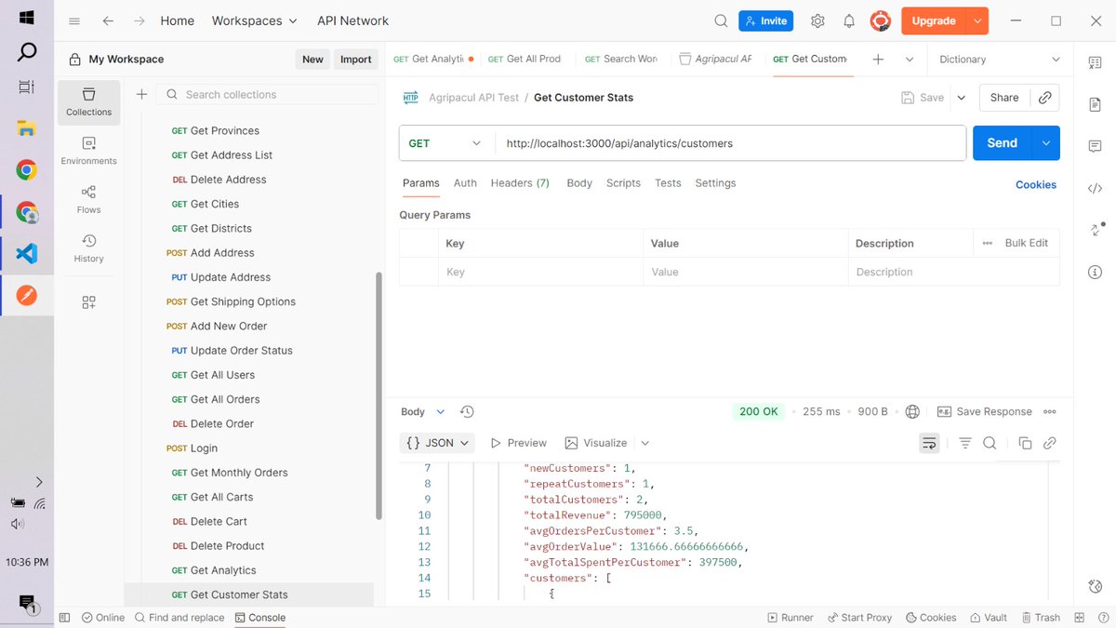Enable Start Proxy in the status bar
Screen dimensions: 1116x628
[x=858, y=617]
